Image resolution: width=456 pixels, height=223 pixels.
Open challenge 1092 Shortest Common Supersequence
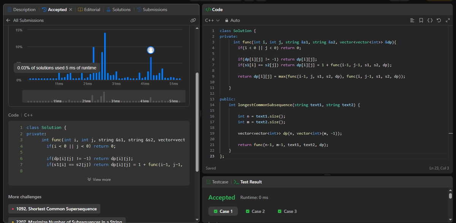(54, 209)
